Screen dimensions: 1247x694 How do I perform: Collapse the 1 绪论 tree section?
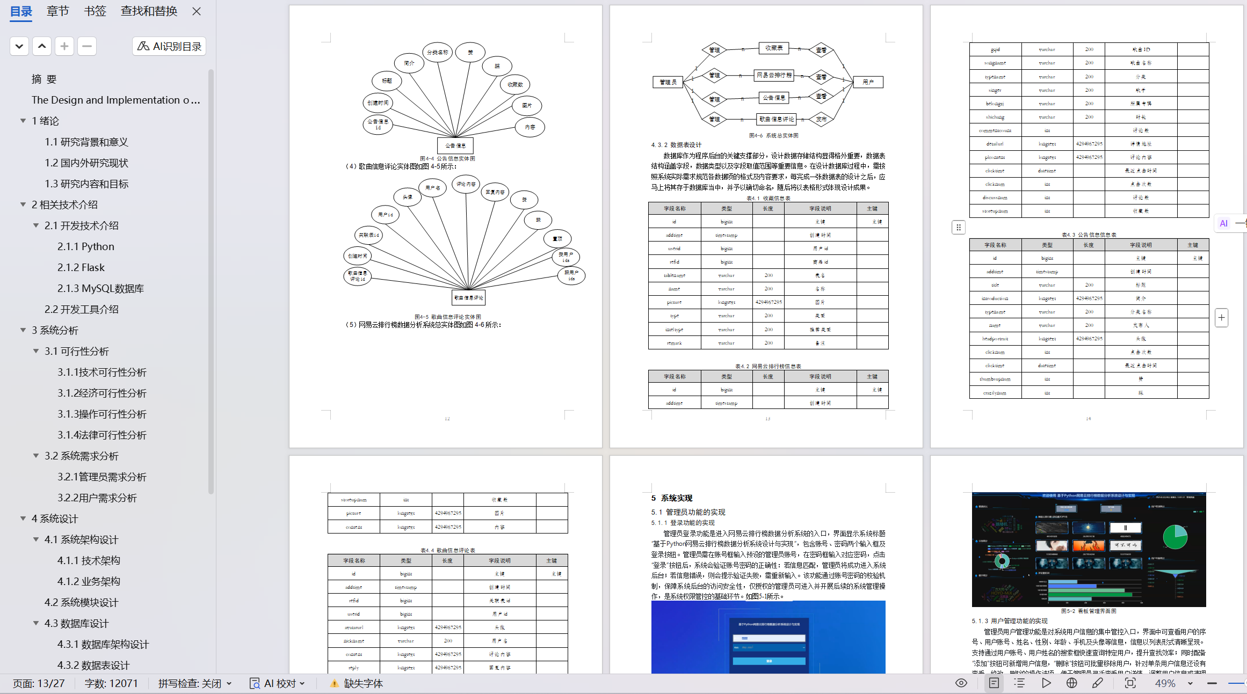point(23,121)
